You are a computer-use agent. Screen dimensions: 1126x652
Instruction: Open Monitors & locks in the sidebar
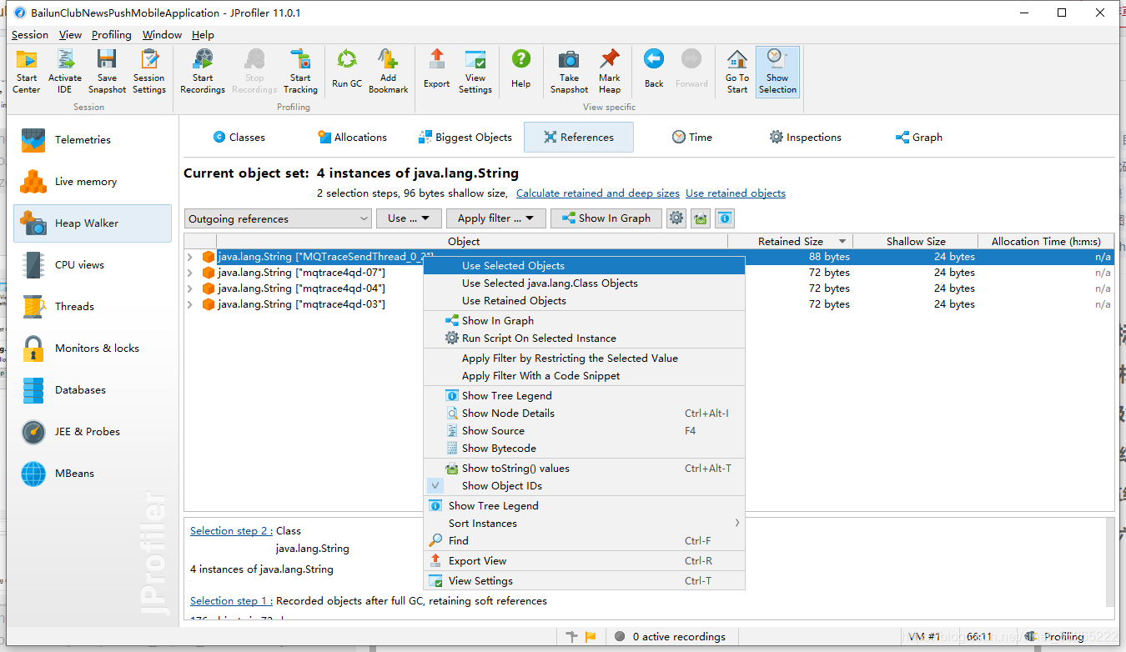[x=93, y=348]
